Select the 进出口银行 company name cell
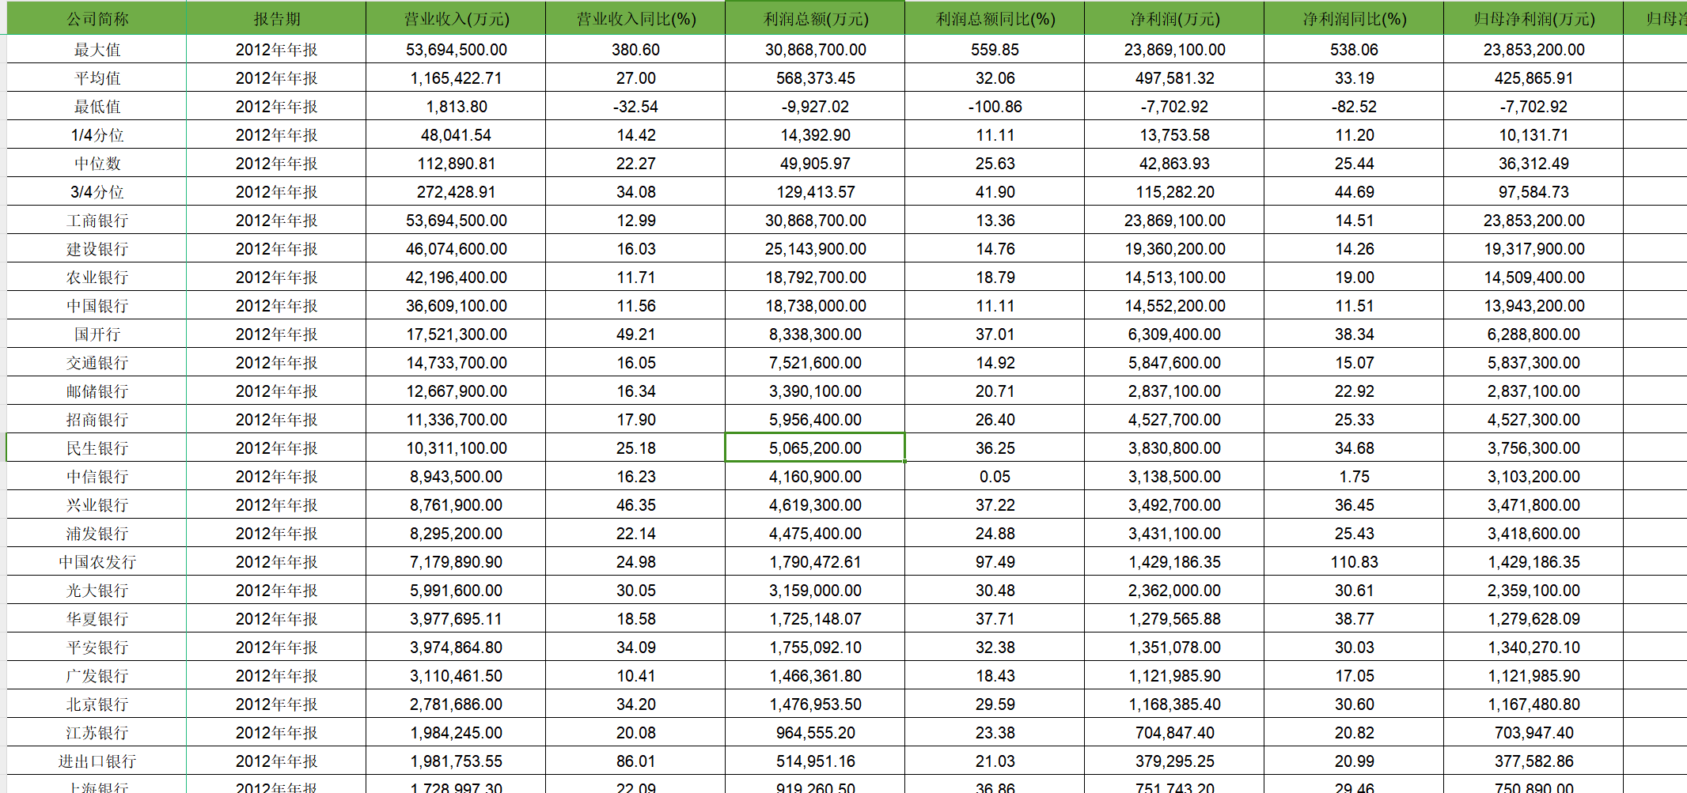 pyautogui.click(x=97, y=761)
